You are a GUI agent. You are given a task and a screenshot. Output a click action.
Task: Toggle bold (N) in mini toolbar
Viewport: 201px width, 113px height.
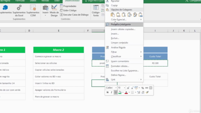pos(107,92)
